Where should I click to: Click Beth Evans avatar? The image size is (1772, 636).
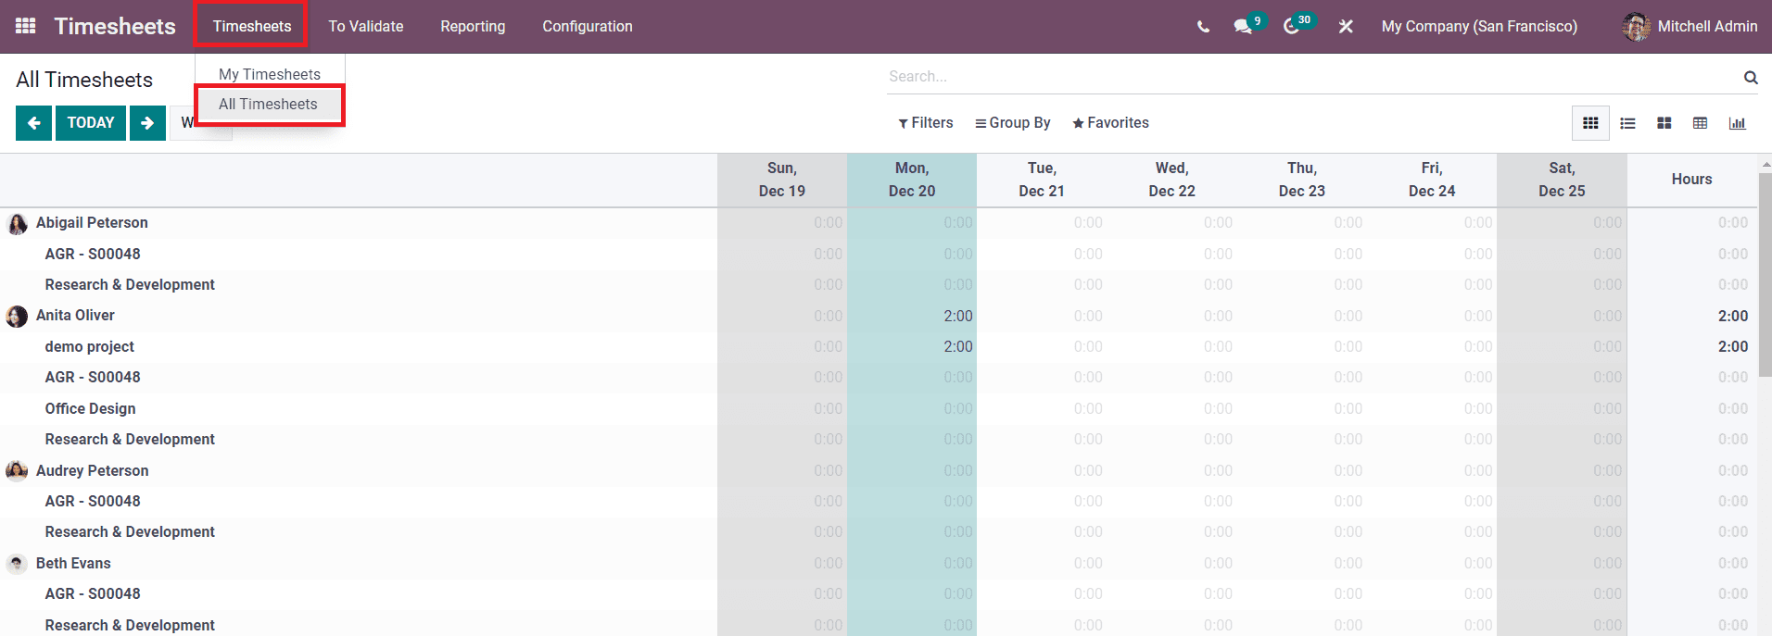18,564
